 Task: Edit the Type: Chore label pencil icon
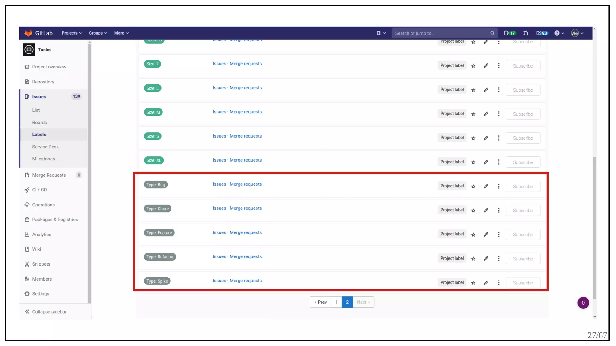tap(486, 210)
